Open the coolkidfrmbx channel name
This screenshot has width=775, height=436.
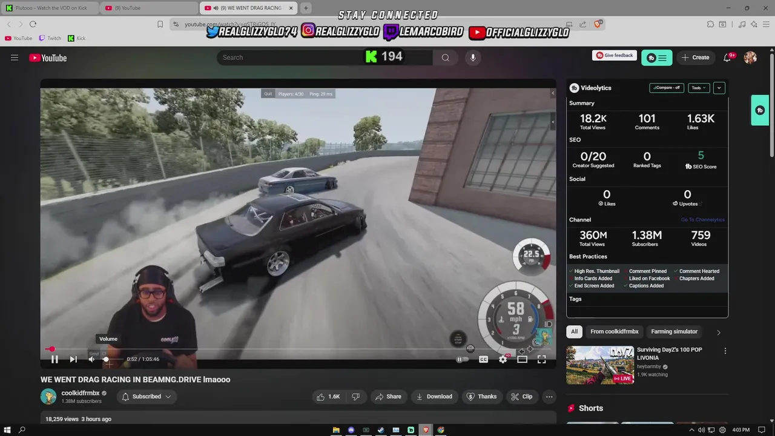click(x=80, y=393)
